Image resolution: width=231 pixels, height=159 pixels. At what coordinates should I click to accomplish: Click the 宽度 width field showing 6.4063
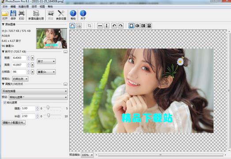(19, 58)
